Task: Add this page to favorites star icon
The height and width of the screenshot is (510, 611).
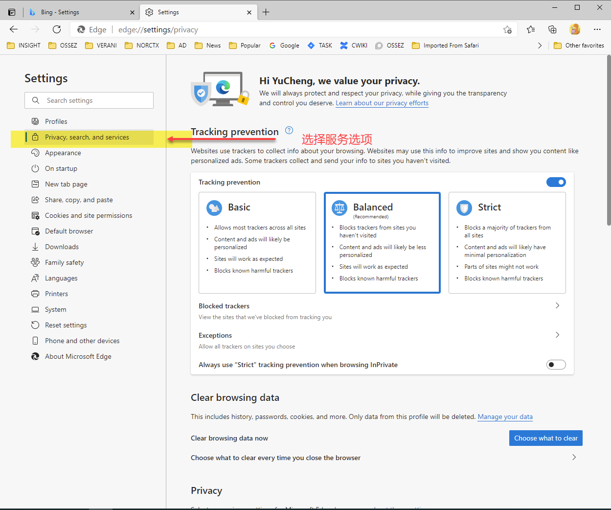Action: pos(508,30)
